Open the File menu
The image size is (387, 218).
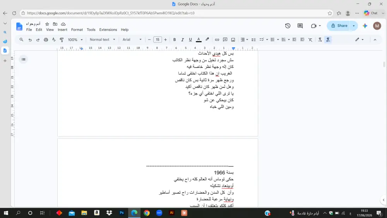(x=29, y=30)
